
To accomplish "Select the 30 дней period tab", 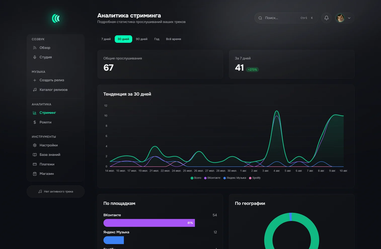I will (123, 39).
